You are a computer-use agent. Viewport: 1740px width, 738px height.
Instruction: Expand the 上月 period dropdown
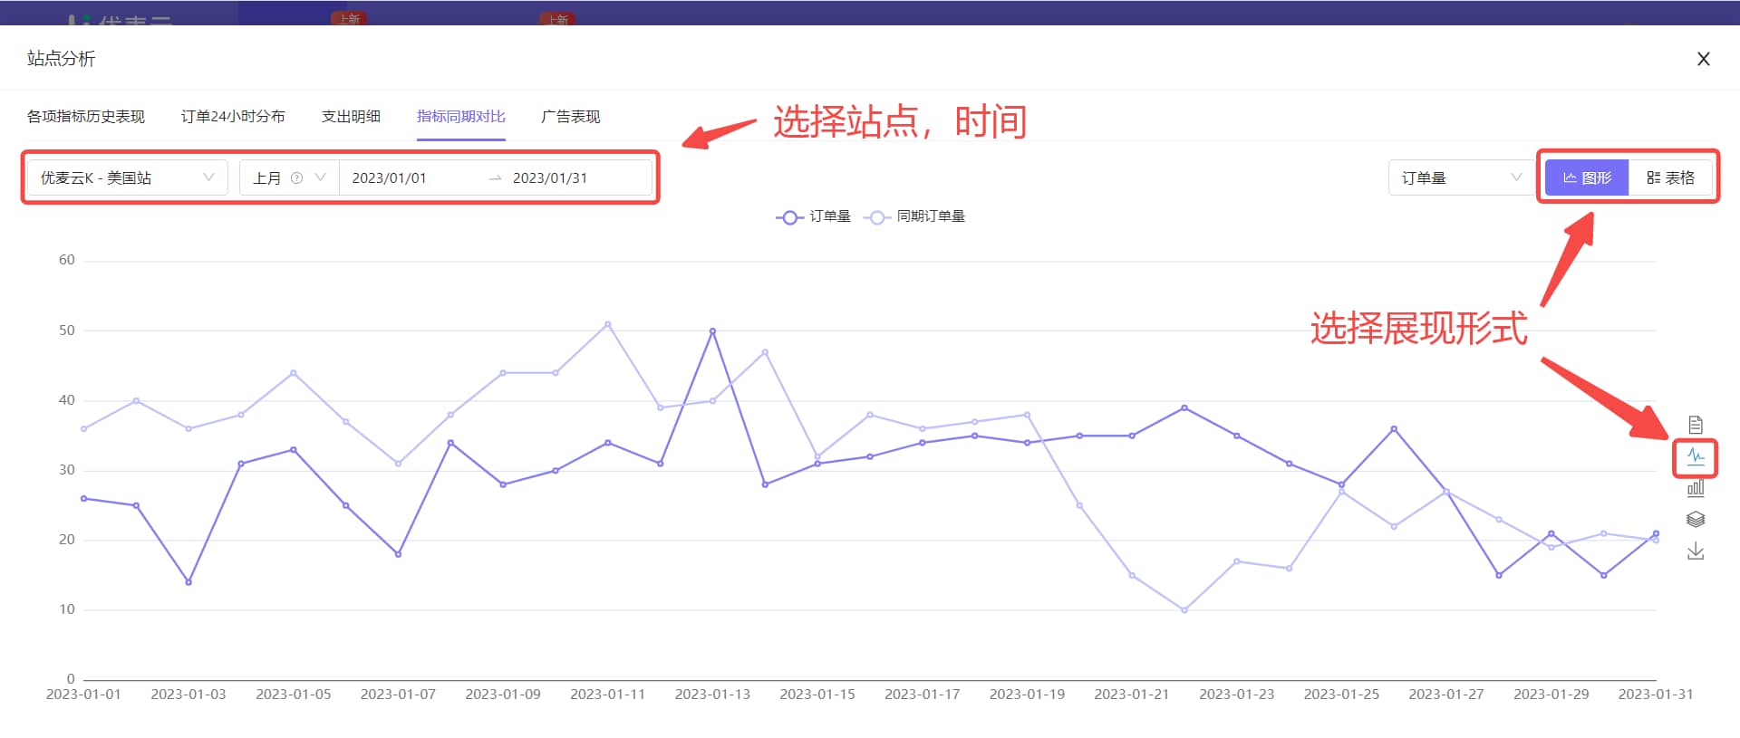(289, 177)
